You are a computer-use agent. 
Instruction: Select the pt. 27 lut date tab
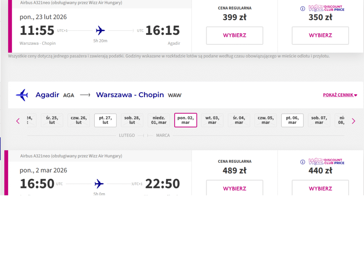coord(105,120)
